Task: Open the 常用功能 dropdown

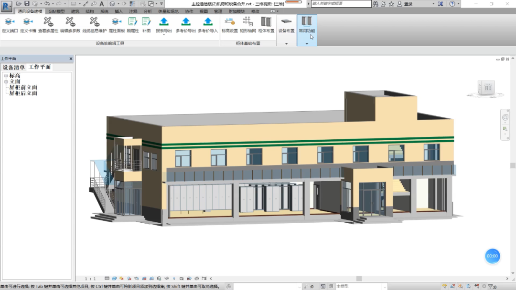Action: [x=307, y=43]
